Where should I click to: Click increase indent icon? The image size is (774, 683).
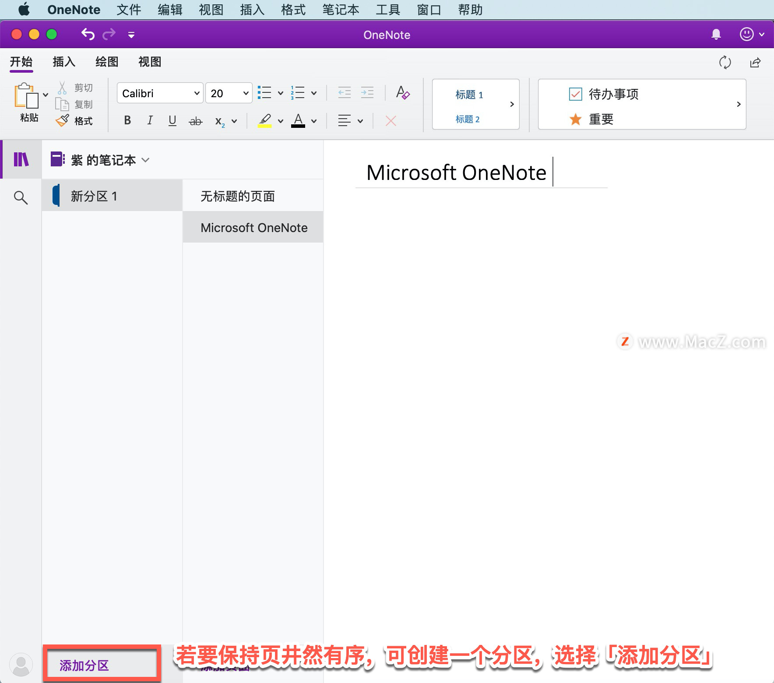pos(367,92)
